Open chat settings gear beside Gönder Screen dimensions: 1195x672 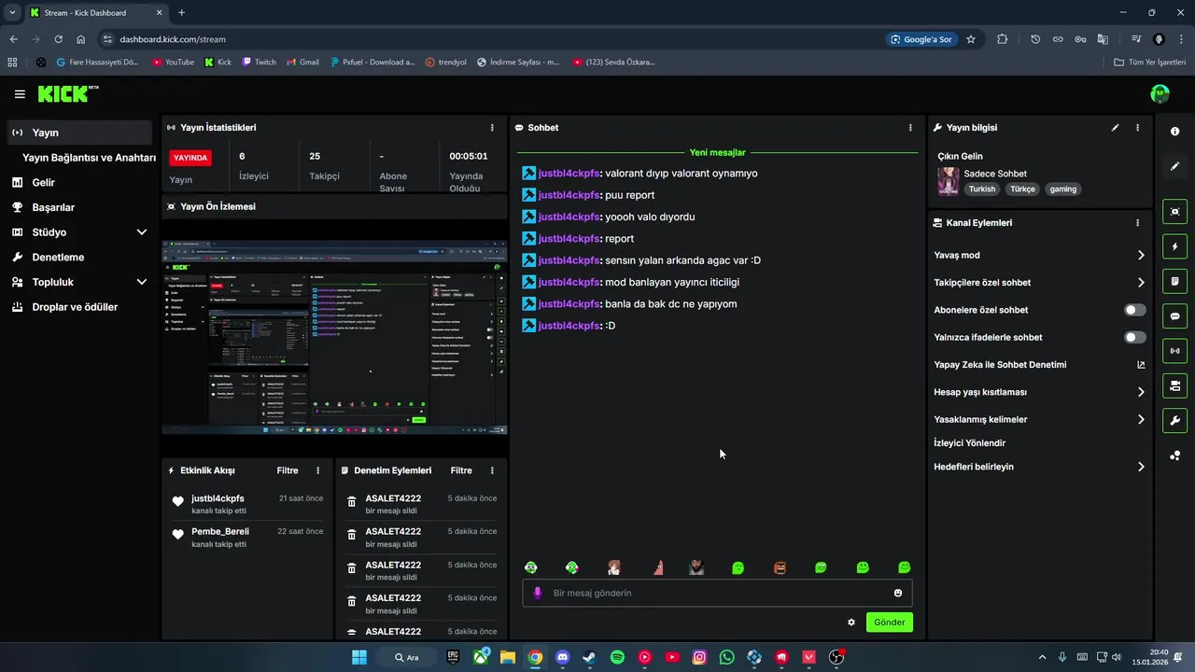pos(851,623)
